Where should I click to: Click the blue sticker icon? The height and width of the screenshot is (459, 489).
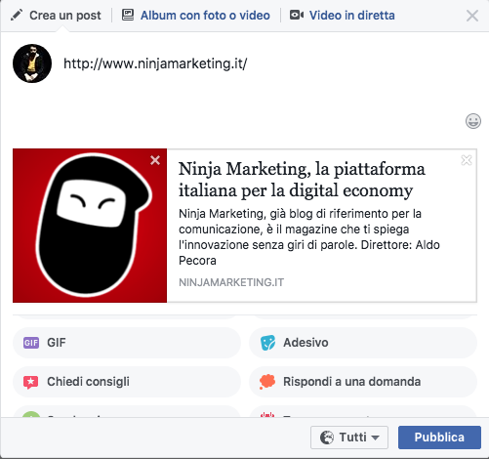point(267,343)
